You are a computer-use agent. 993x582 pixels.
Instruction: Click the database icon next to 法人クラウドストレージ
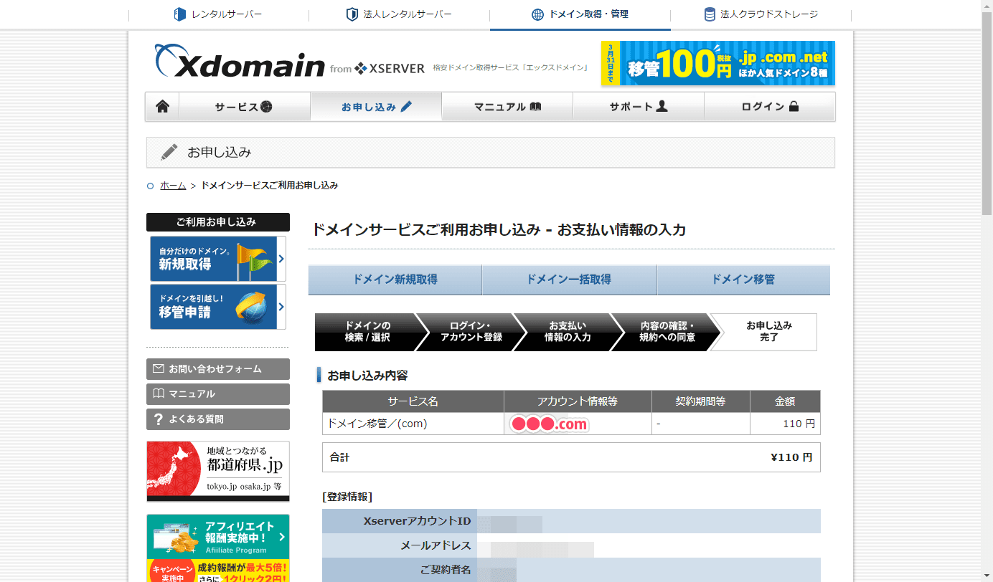point(709,14)
